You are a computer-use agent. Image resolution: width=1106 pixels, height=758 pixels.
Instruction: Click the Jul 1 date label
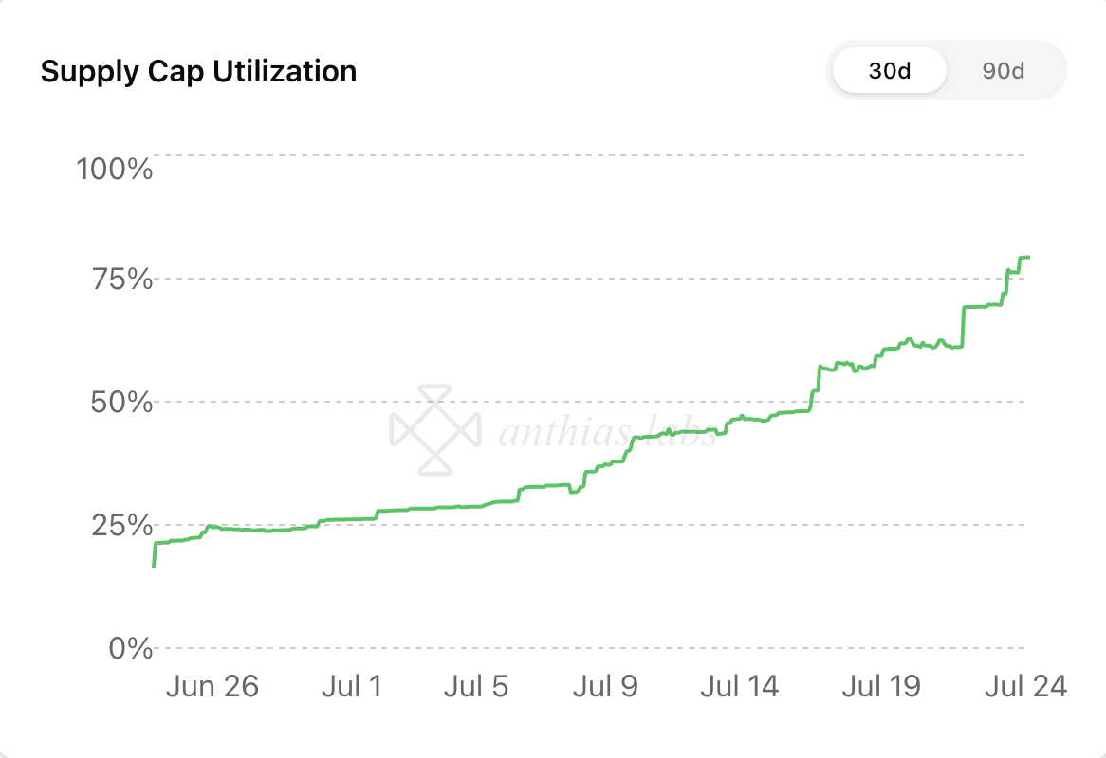coord(351,686)
